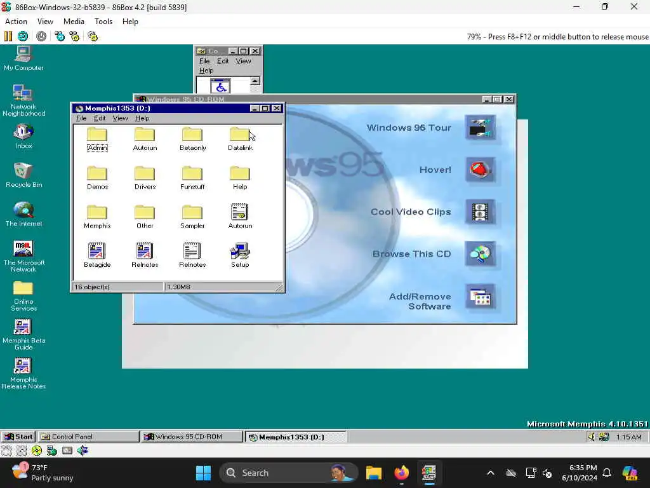Open the 86Box View menu
Viewport: 650px width, 488px height.
click(45, 22)
